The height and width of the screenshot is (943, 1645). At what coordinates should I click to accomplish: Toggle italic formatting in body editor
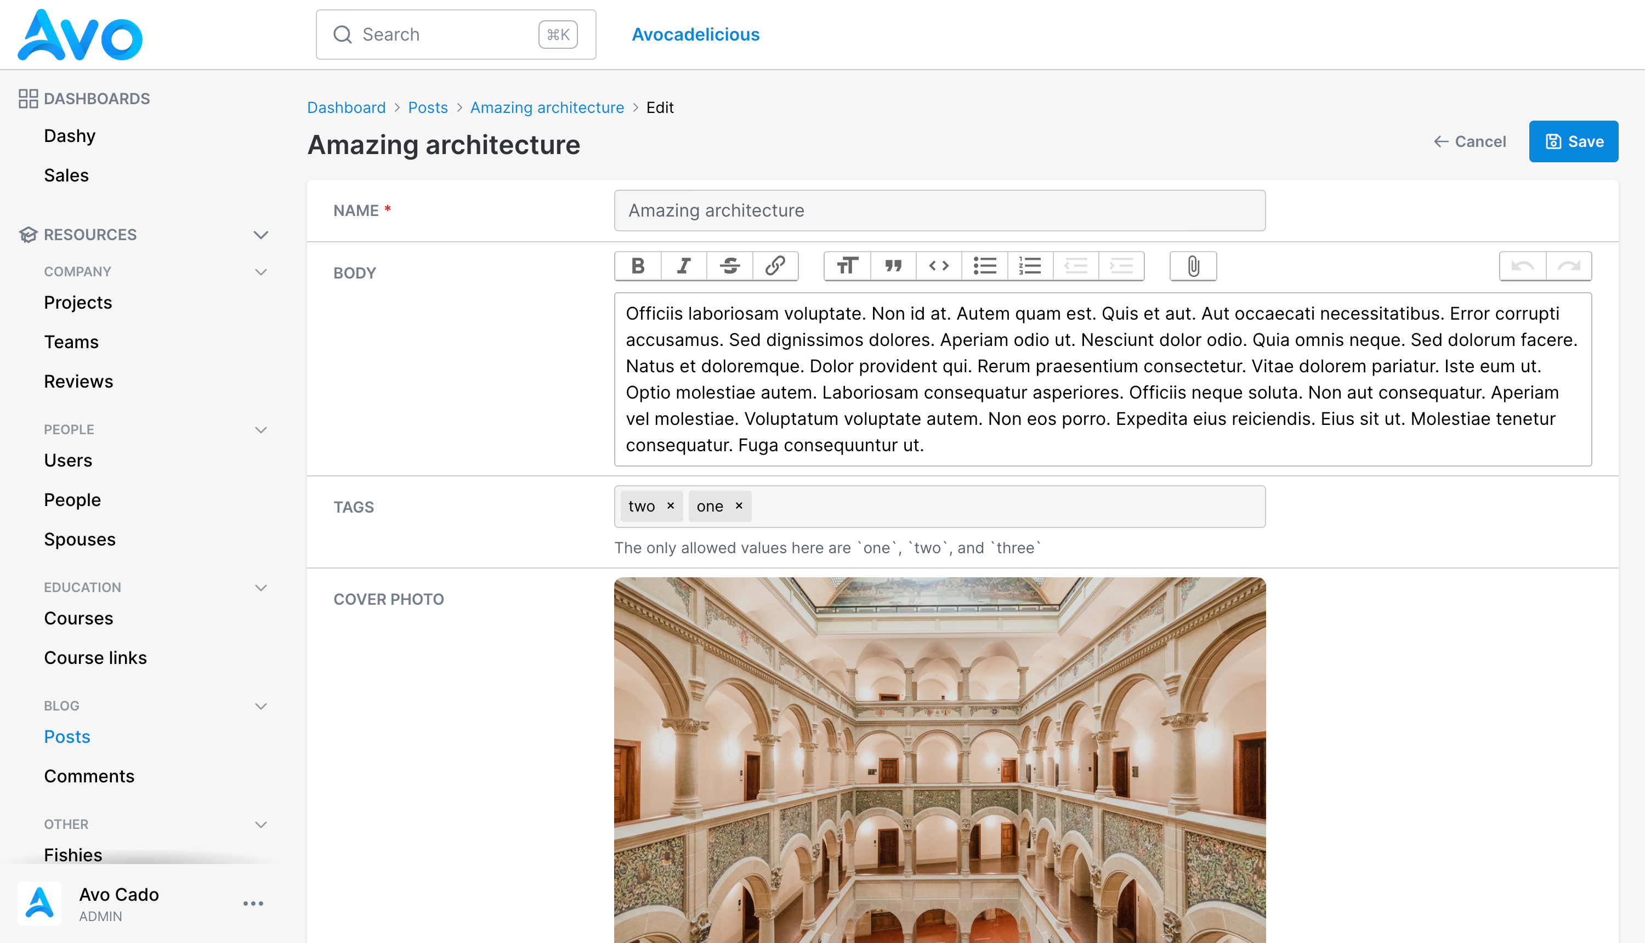[684, 266]
